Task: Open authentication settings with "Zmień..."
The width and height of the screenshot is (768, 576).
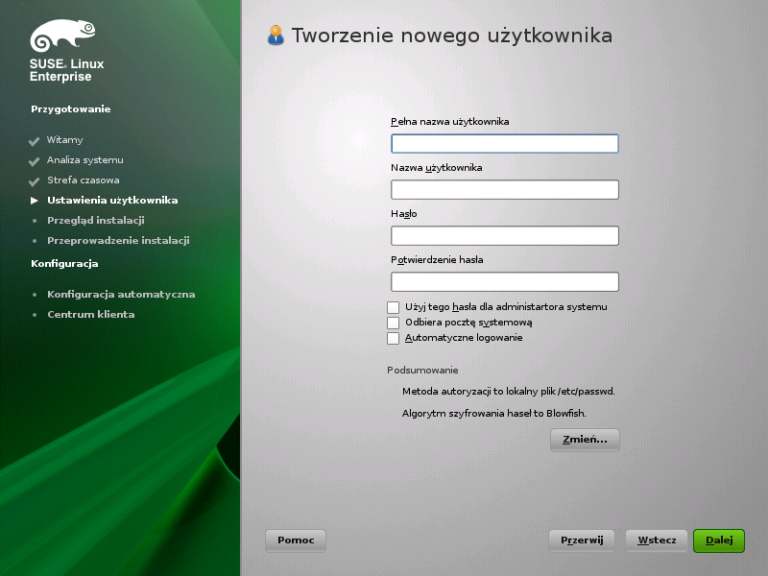Action: pos(585,440)
